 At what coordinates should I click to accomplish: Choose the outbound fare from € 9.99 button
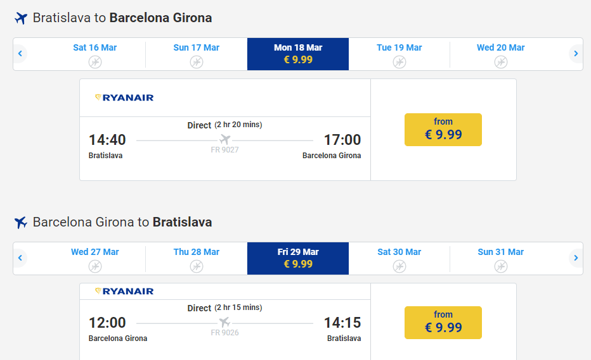click(x=443, y=130)
